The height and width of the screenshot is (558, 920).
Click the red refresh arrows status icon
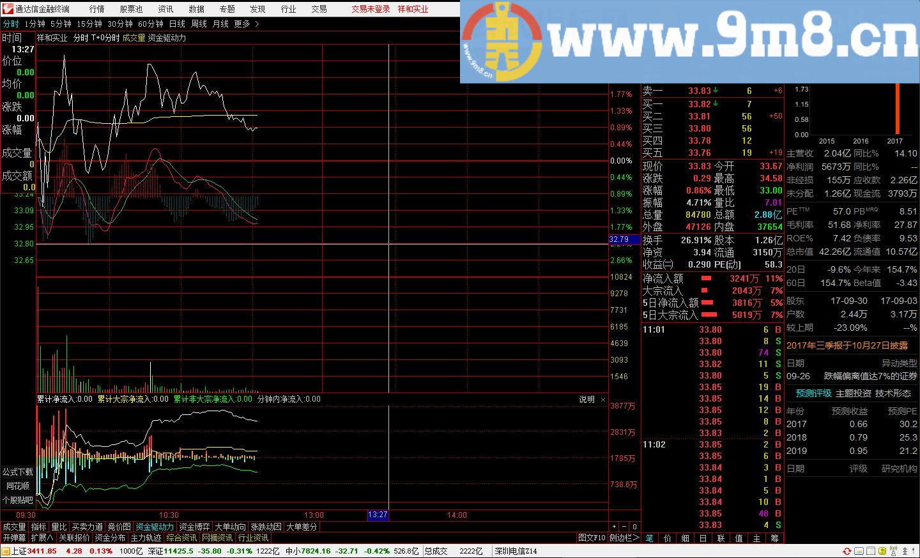[x=847, y=551]
